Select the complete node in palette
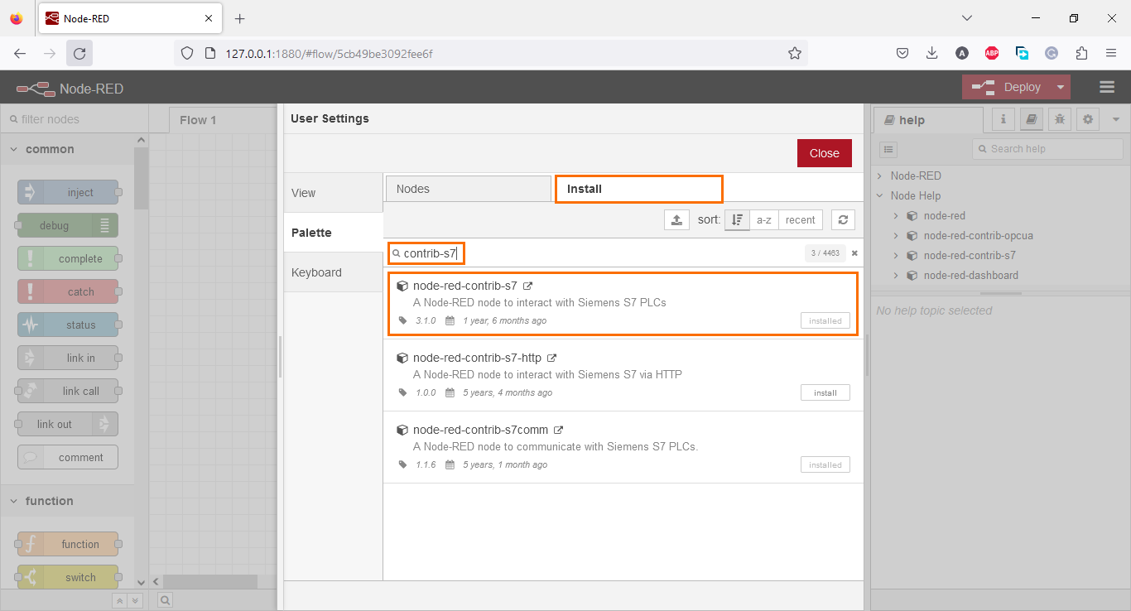 (68, 258)
